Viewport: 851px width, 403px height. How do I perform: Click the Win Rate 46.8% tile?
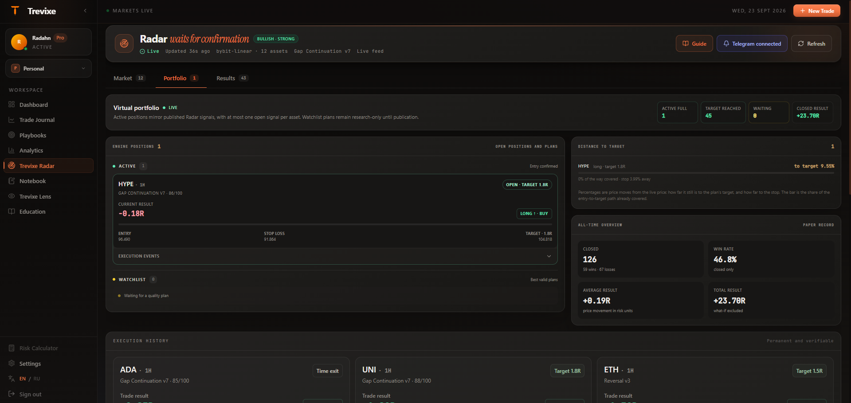click(771, 259)
